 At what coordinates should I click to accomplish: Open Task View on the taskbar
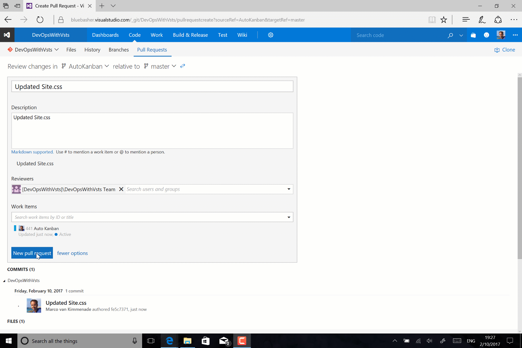151,341
